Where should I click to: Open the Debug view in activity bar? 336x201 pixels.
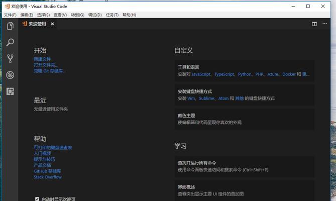pos(10,75)
